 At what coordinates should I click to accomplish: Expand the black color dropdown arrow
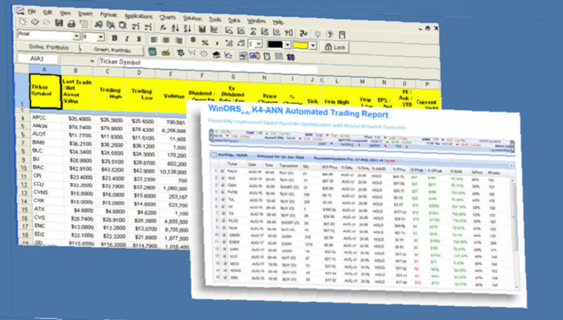click(288, 45)
